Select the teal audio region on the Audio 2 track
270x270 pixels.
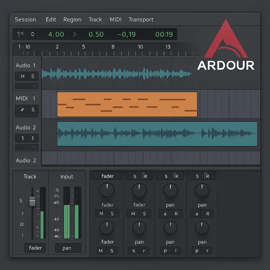[157, 134]
